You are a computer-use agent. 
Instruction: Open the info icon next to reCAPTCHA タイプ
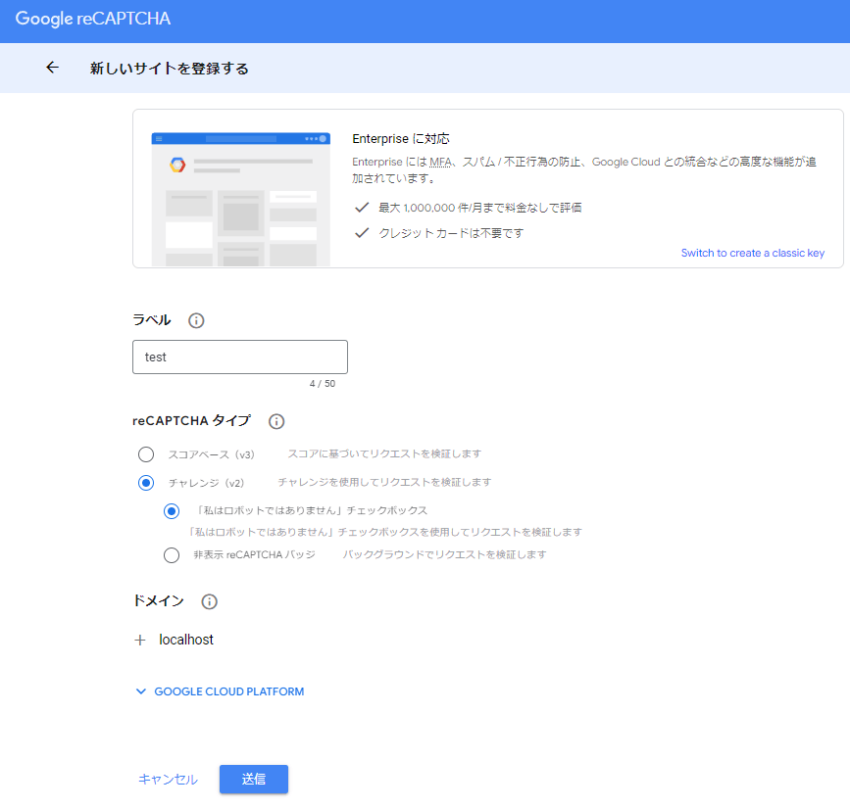pos(276,421)
